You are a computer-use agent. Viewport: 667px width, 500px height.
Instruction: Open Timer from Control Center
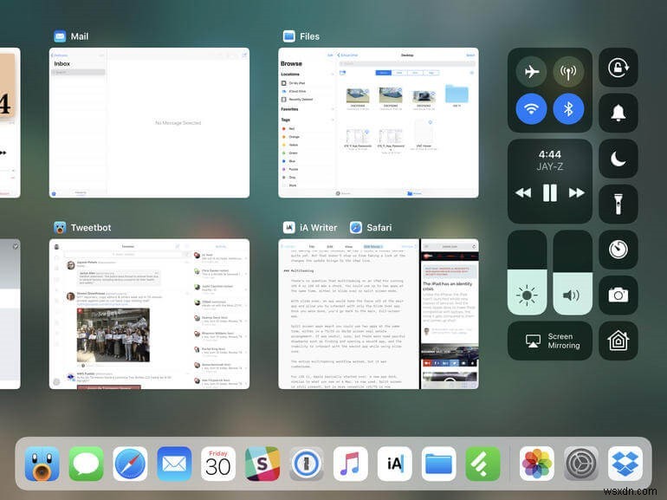618,250
